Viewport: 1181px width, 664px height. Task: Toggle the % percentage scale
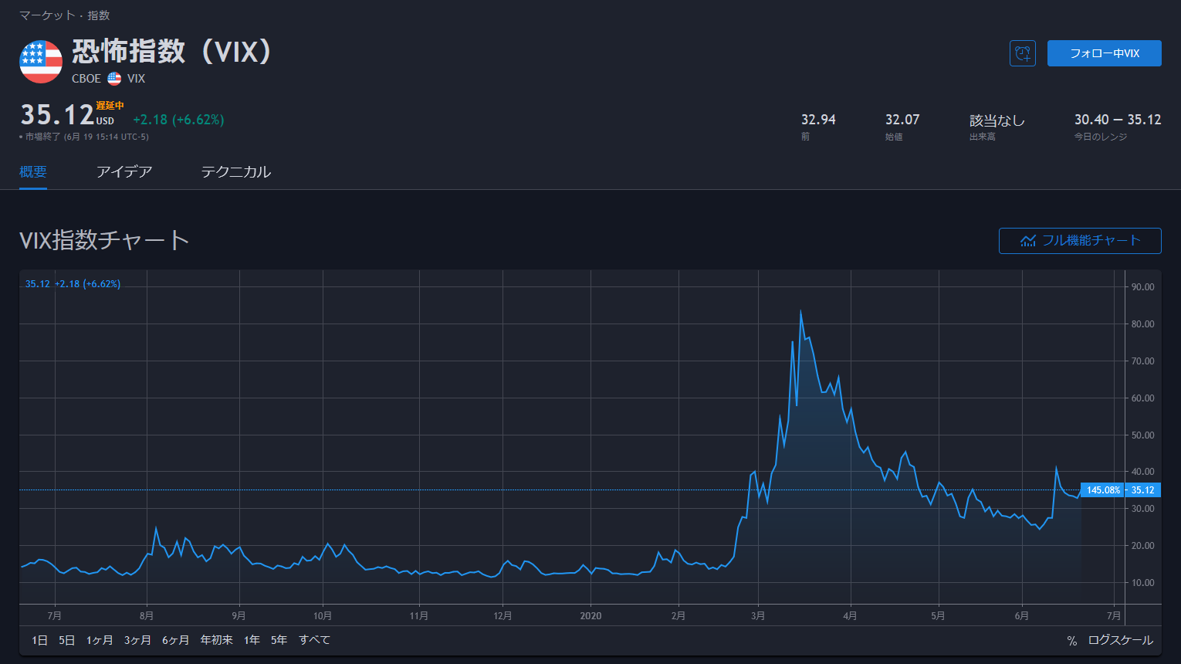tap(1071, 641)
